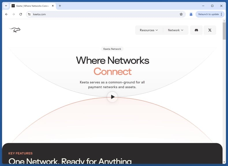Close the Chrome window
The image size is (228, 166).
[221, 6]
